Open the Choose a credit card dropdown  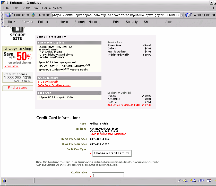(x=112, y=153)
